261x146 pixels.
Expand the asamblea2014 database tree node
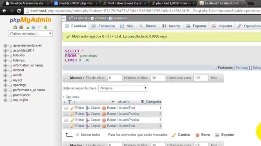5,50
